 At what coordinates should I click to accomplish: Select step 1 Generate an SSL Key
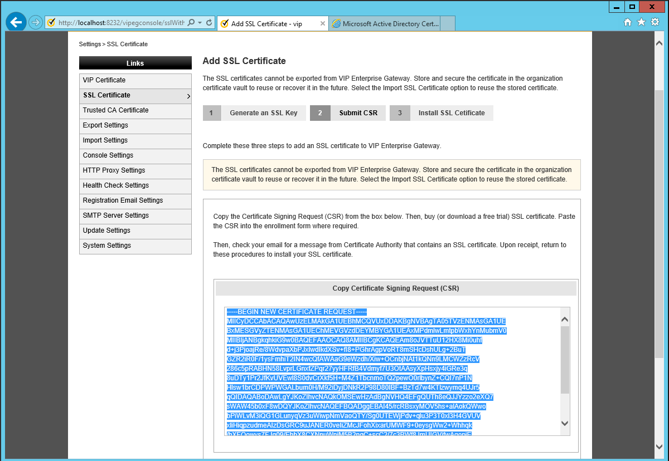click(x=263, y=113)
